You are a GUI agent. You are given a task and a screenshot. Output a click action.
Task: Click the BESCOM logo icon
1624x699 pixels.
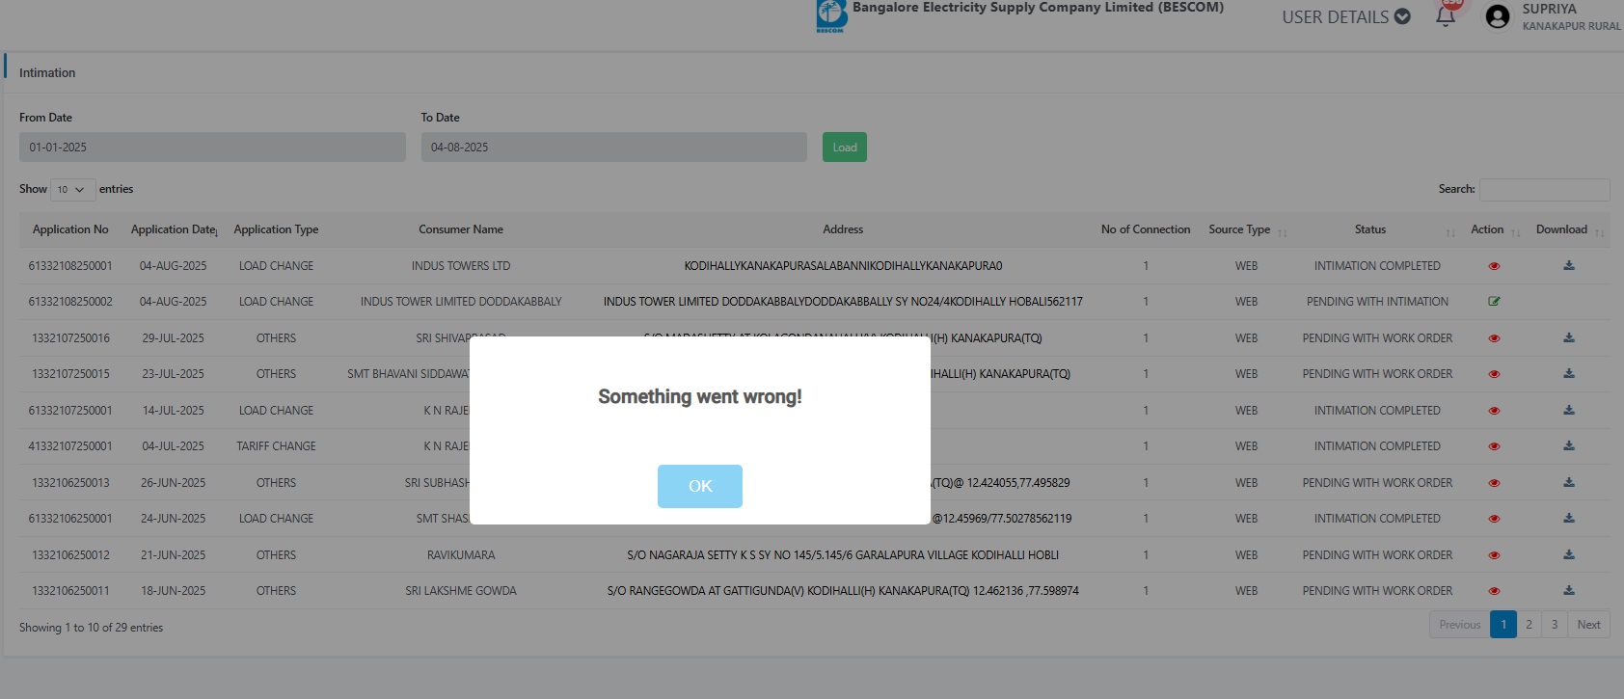[830, 15]
